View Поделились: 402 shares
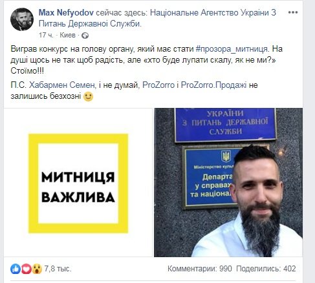The image size is (315, 283). point(266,269)
